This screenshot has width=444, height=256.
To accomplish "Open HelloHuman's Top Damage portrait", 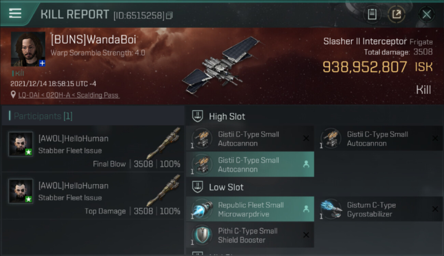I will pos(20,191).
